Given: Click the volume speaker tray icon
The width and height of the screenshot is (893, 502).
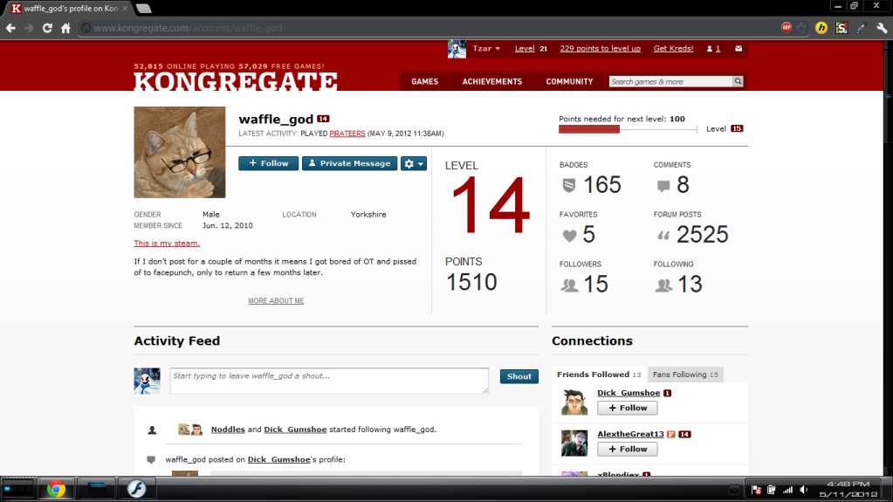Looking at the screenshot, I should [x=804, y=490].
